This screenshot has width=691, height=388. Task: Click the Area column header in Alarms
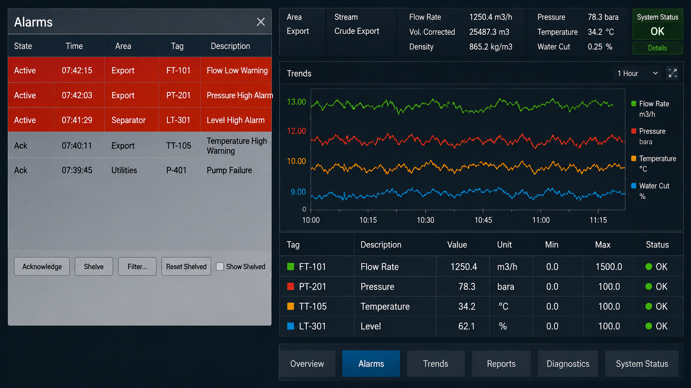[x=123, y=46]
